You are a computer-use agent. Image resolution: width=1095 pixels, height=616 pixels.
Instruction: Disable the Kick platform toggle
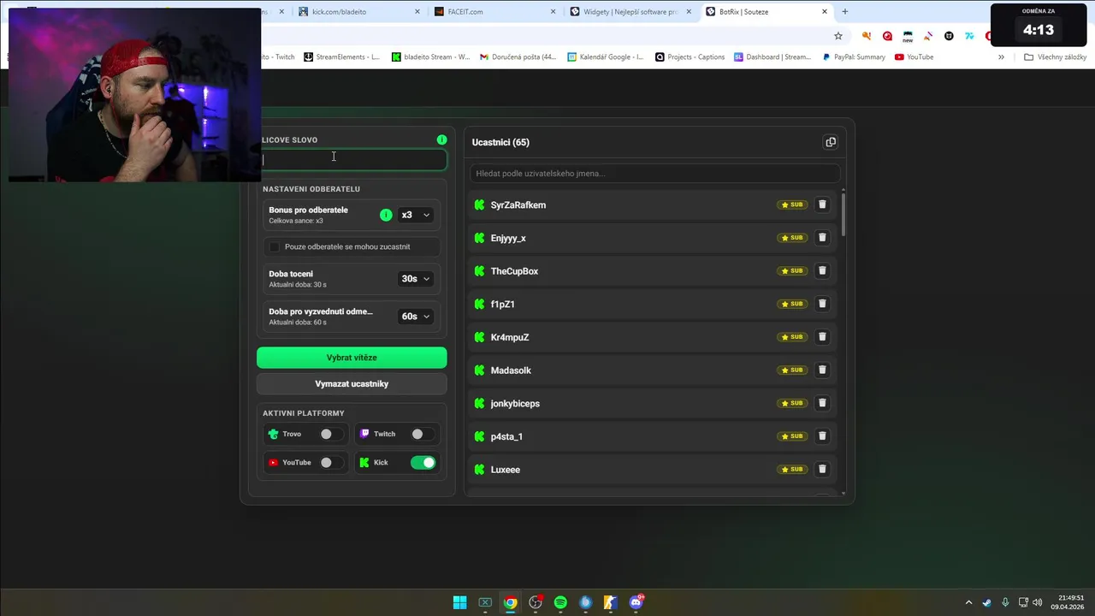pyautogui.click(x=423, y=462)
